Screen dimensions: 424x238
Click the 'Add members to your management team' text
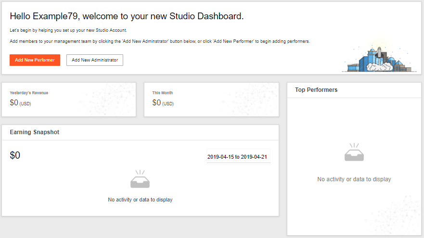pyautogui.click(x=159, y=42)
